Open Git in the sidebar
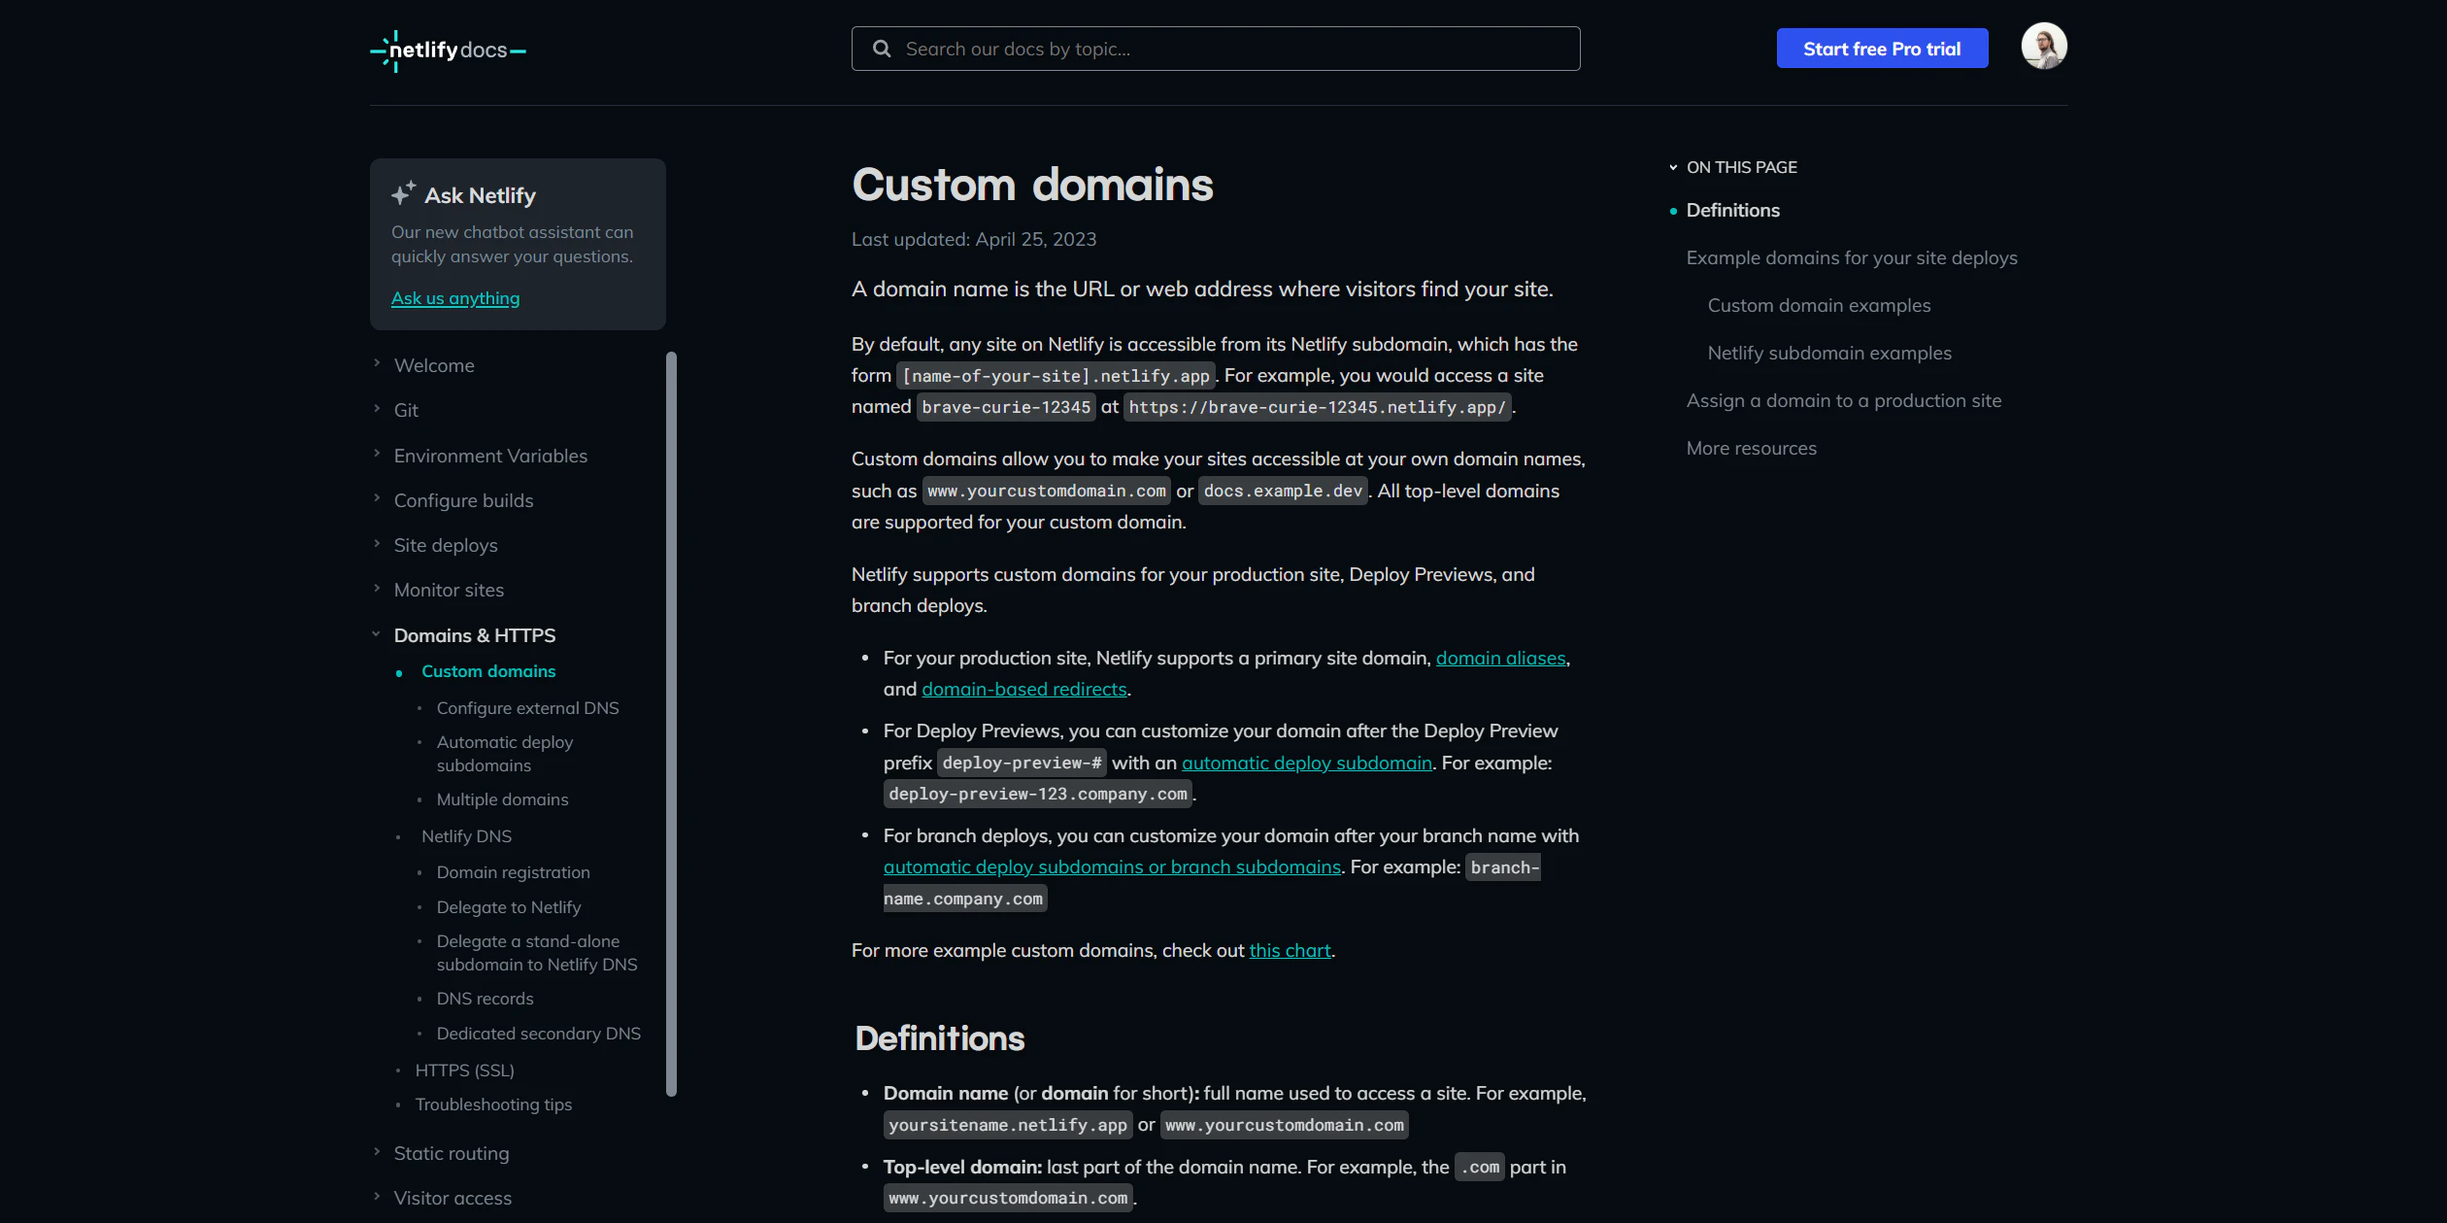The width and height of the screenshot is (2447, 1223). pos(406,410)
